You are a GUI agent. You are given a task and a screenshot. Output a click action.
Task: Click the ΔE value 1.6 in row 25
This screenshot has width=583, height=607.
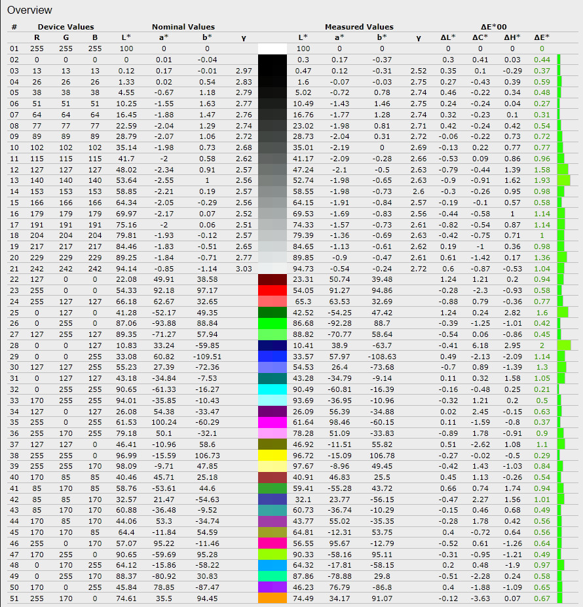[542, 313]
